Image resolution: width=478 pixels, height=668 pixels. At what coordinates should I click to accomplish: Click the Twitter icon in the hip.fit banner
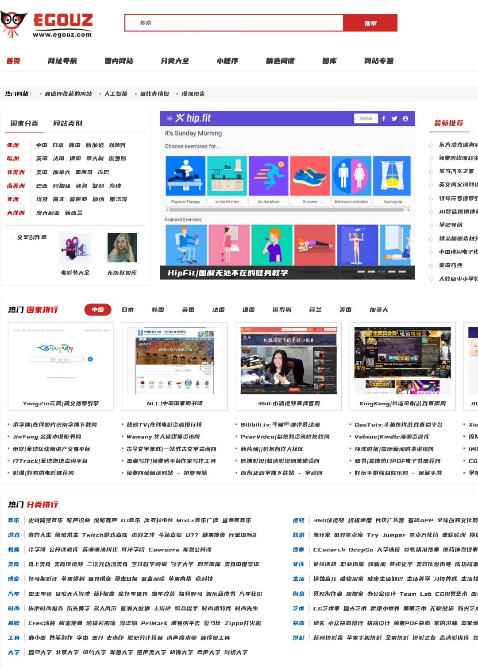[394, 118]
